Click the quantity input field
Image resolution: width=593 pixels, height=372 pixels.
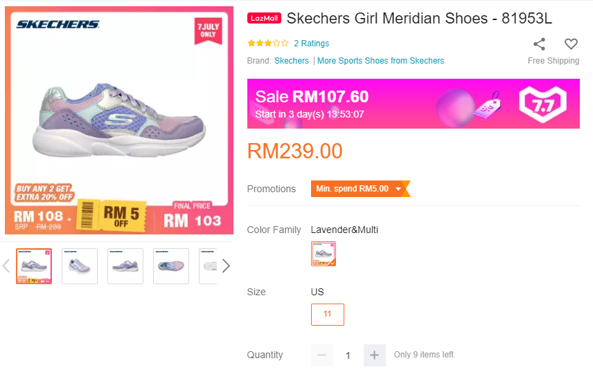(348, 355)
